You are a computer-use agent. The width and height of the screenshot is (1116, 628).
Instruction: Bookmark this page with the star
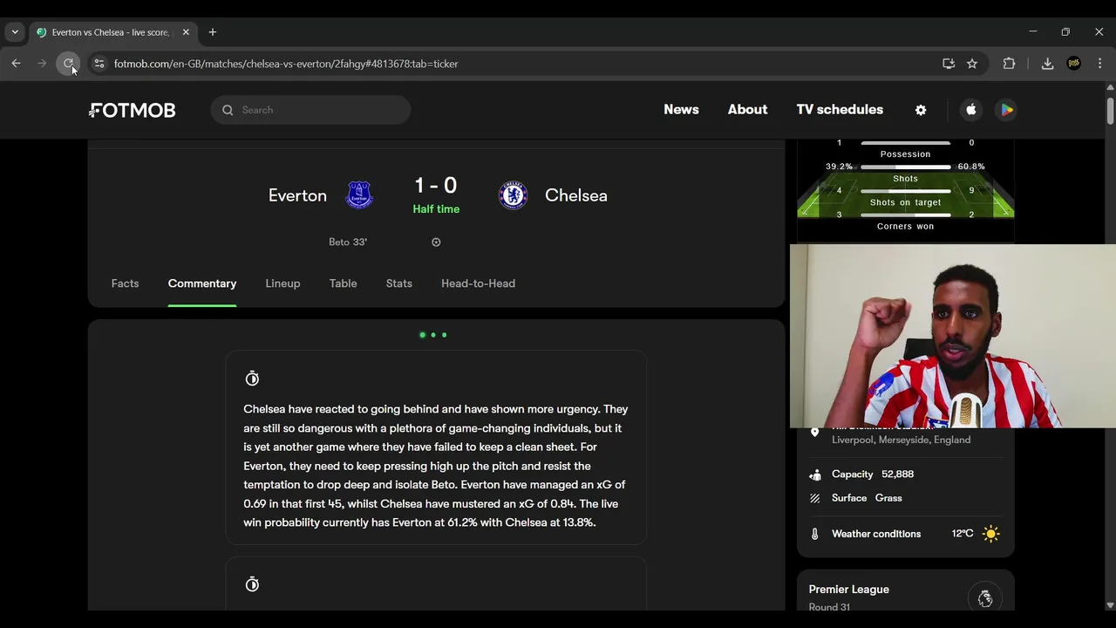[972, 64]
